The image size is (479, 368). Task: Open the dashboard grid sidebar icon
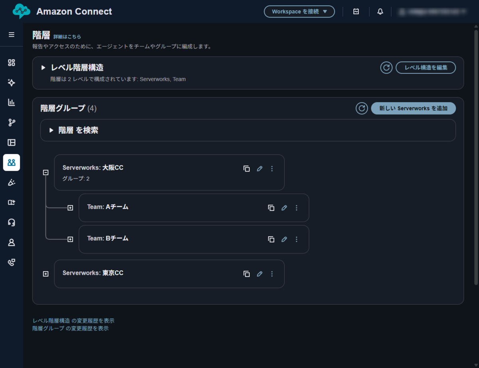point(12,63)
